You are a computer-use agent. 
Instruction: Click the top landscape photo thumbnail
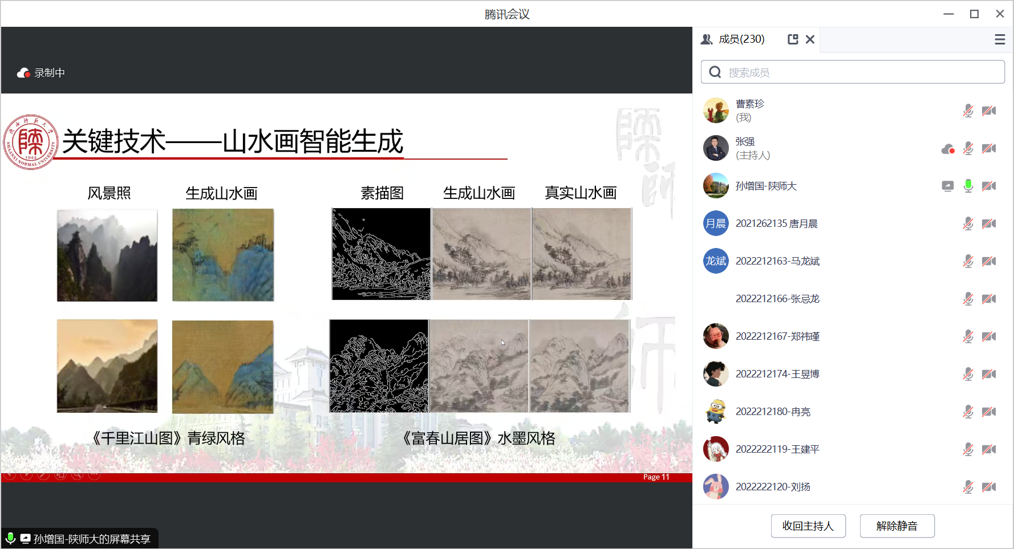pyautogui.click(x=107, y=255)
